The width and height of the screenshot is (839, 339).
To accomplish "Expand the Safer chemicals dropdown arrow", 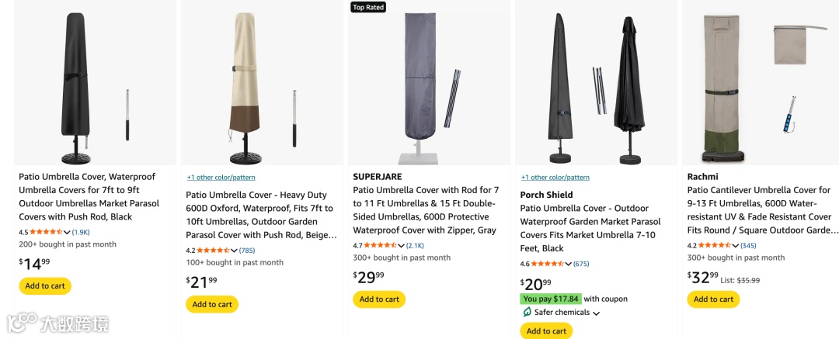I will point(596,313).
